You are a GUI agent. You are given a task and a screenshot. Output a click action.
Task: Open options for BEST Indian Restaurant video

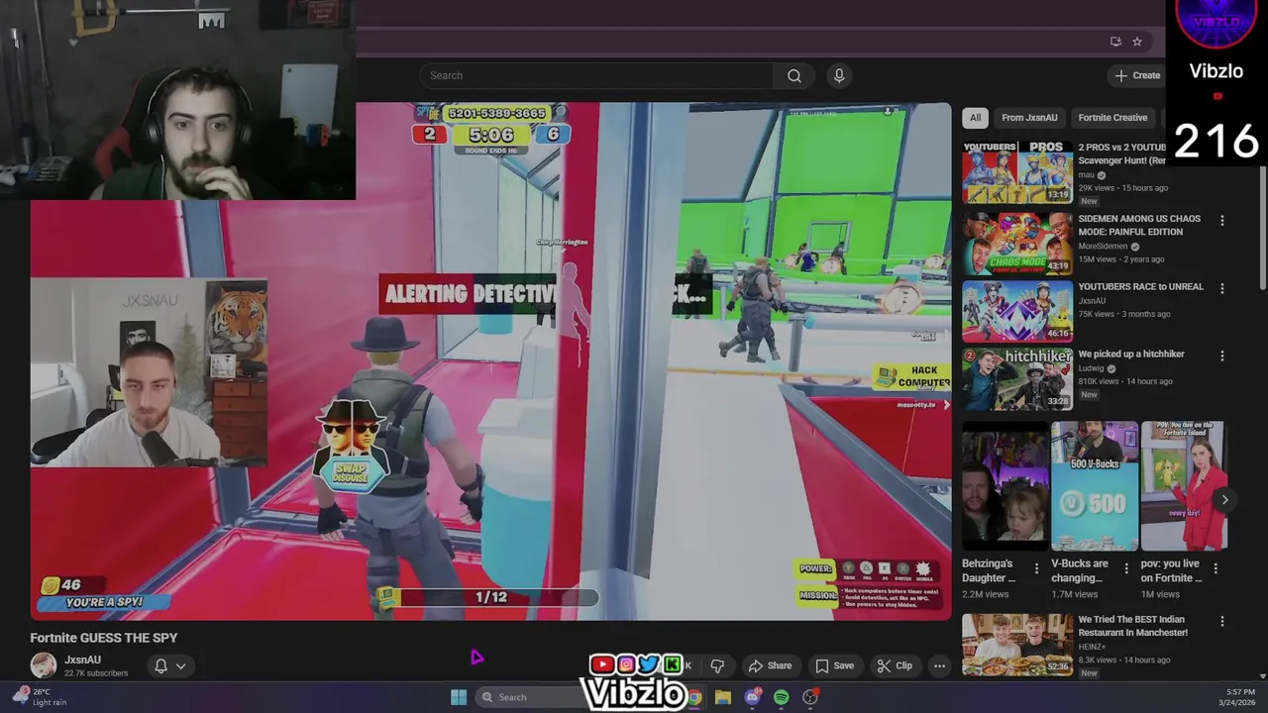[x=1221, y=621]
